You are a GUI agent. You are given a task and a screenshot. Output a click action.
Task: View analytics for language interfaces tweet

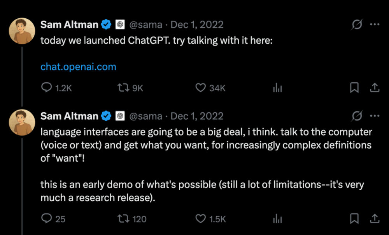tap(277, 219)
